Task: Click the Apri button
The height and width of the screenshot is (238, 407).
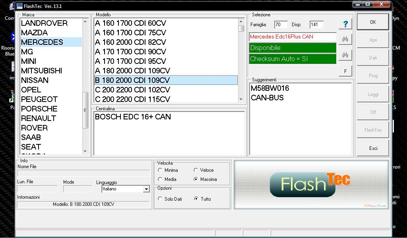Action: point(373,40)
